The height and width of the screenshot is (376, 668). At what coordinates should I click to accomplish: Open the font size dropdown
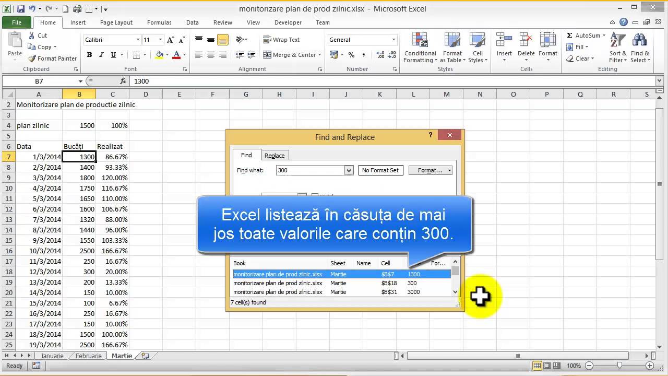tap(161, 40)
